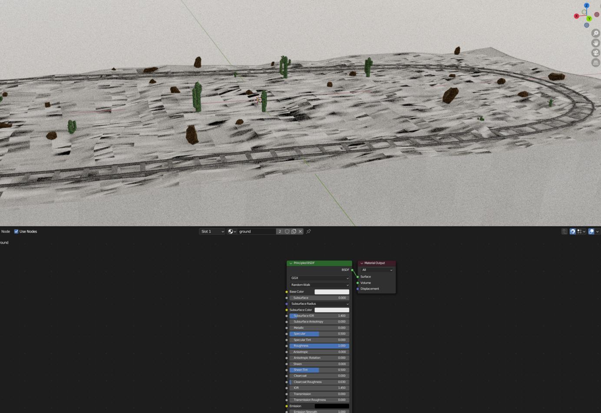This screenshot has width=601, height=413.
Task: Click the X axis gizmo handle
Action: click(x=576, y=16)
